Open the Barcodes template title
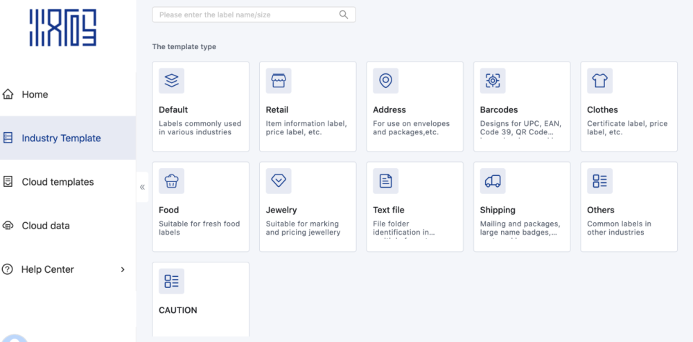Screen dimensions: 693x342 (499, 110)
